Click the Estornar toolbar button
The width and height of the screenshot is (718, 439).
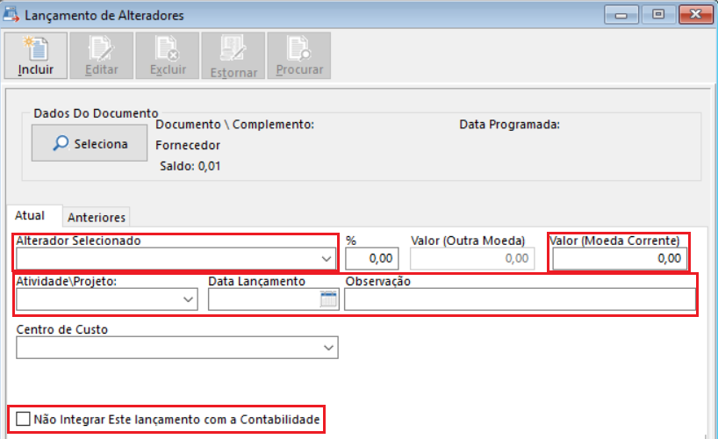coord(233,55)
